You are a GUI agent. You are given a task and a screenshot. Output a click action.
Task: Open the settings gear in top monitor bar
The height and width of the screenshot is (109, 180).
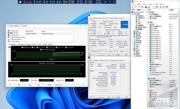coord(114,2)
